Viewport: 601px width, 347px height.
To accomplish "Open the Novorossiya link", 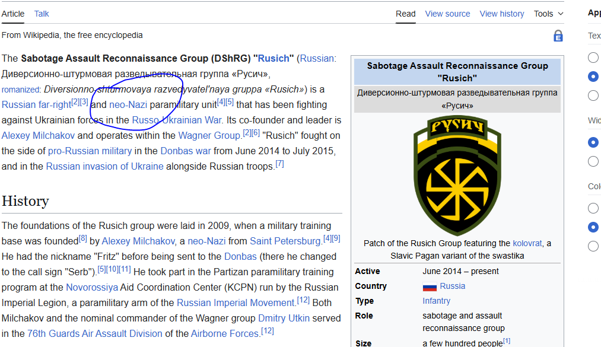I will click(92, 287).
